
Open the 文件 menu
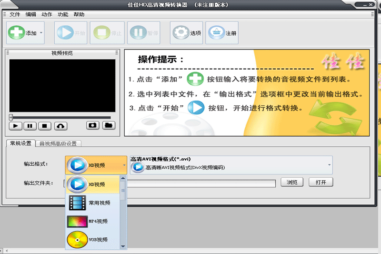point(15,15)
